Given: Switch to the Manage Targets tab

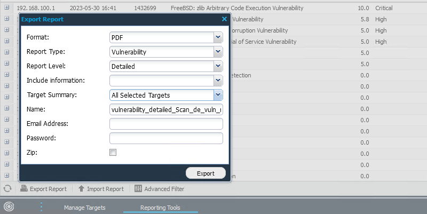Looking at the screenshot, I should (x=84, y=208).
